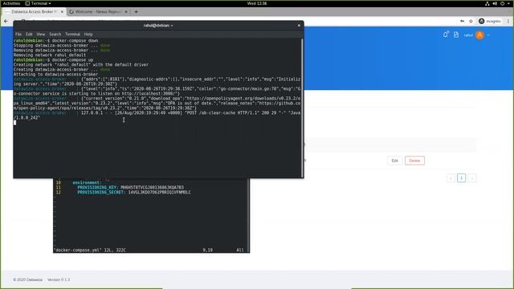Image resolution: width=514 pixels, height=289 pixels.
Task: Click the next page pagination arrow
Action: point(472,178)
